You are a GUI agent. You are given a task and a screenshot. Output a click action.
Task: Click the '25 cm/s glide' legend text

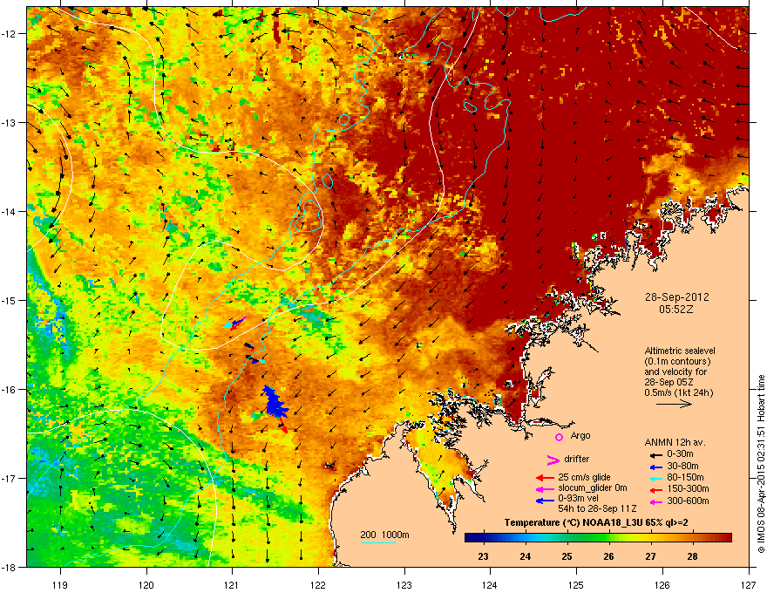584,477
